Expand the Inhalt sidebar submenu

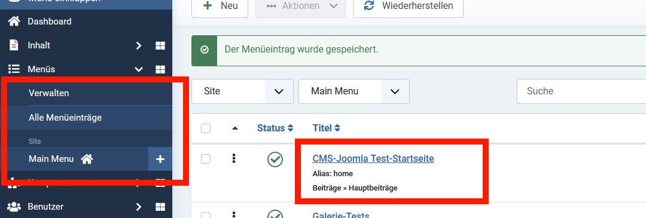pyautogui.click(x=139, y=45)
